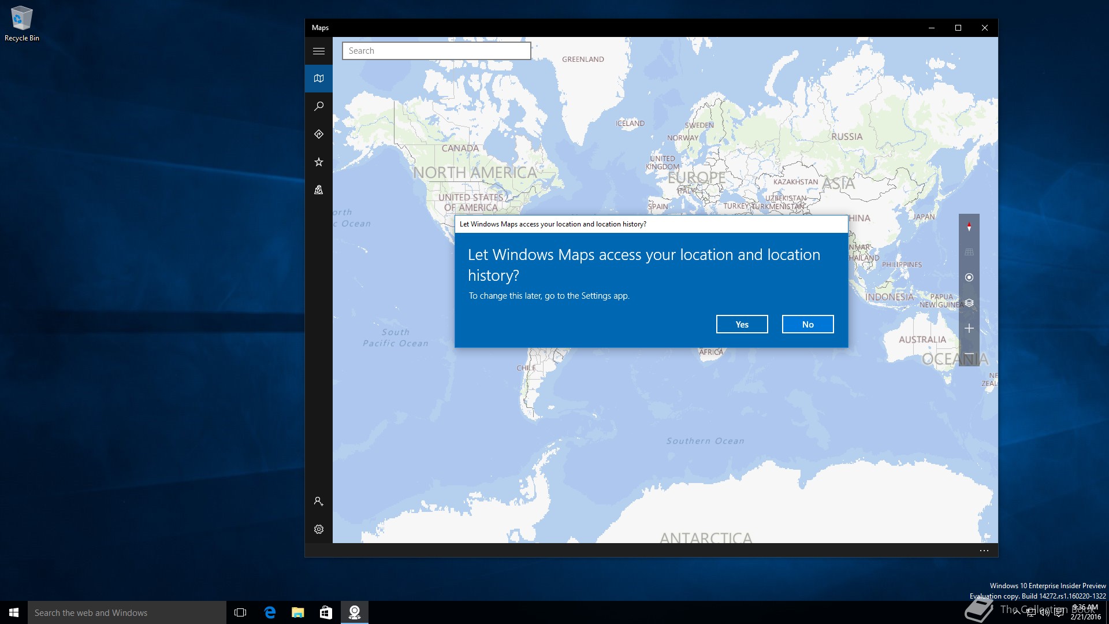The height and width of the screenshot is (624, 1109).
Task: Open the hamburger navigation menu
Action: tap(318, 51)
